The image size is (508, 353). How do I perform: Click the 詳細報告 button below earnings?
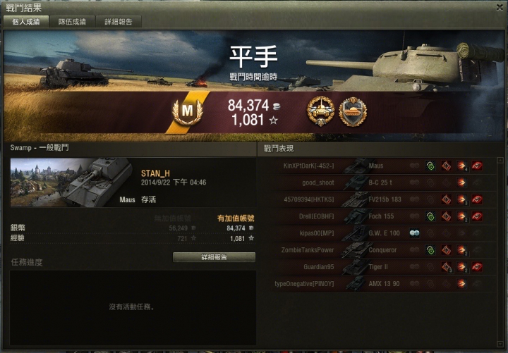click(x=214, y=257)
